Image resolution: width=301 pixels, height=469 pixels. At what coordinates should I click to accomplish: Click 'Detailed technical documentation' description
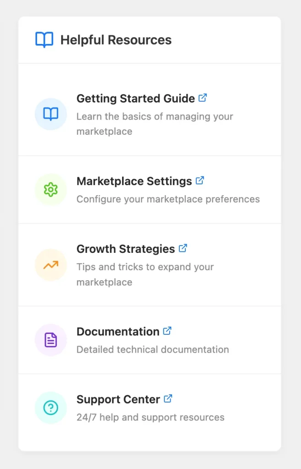coord(153,349)
